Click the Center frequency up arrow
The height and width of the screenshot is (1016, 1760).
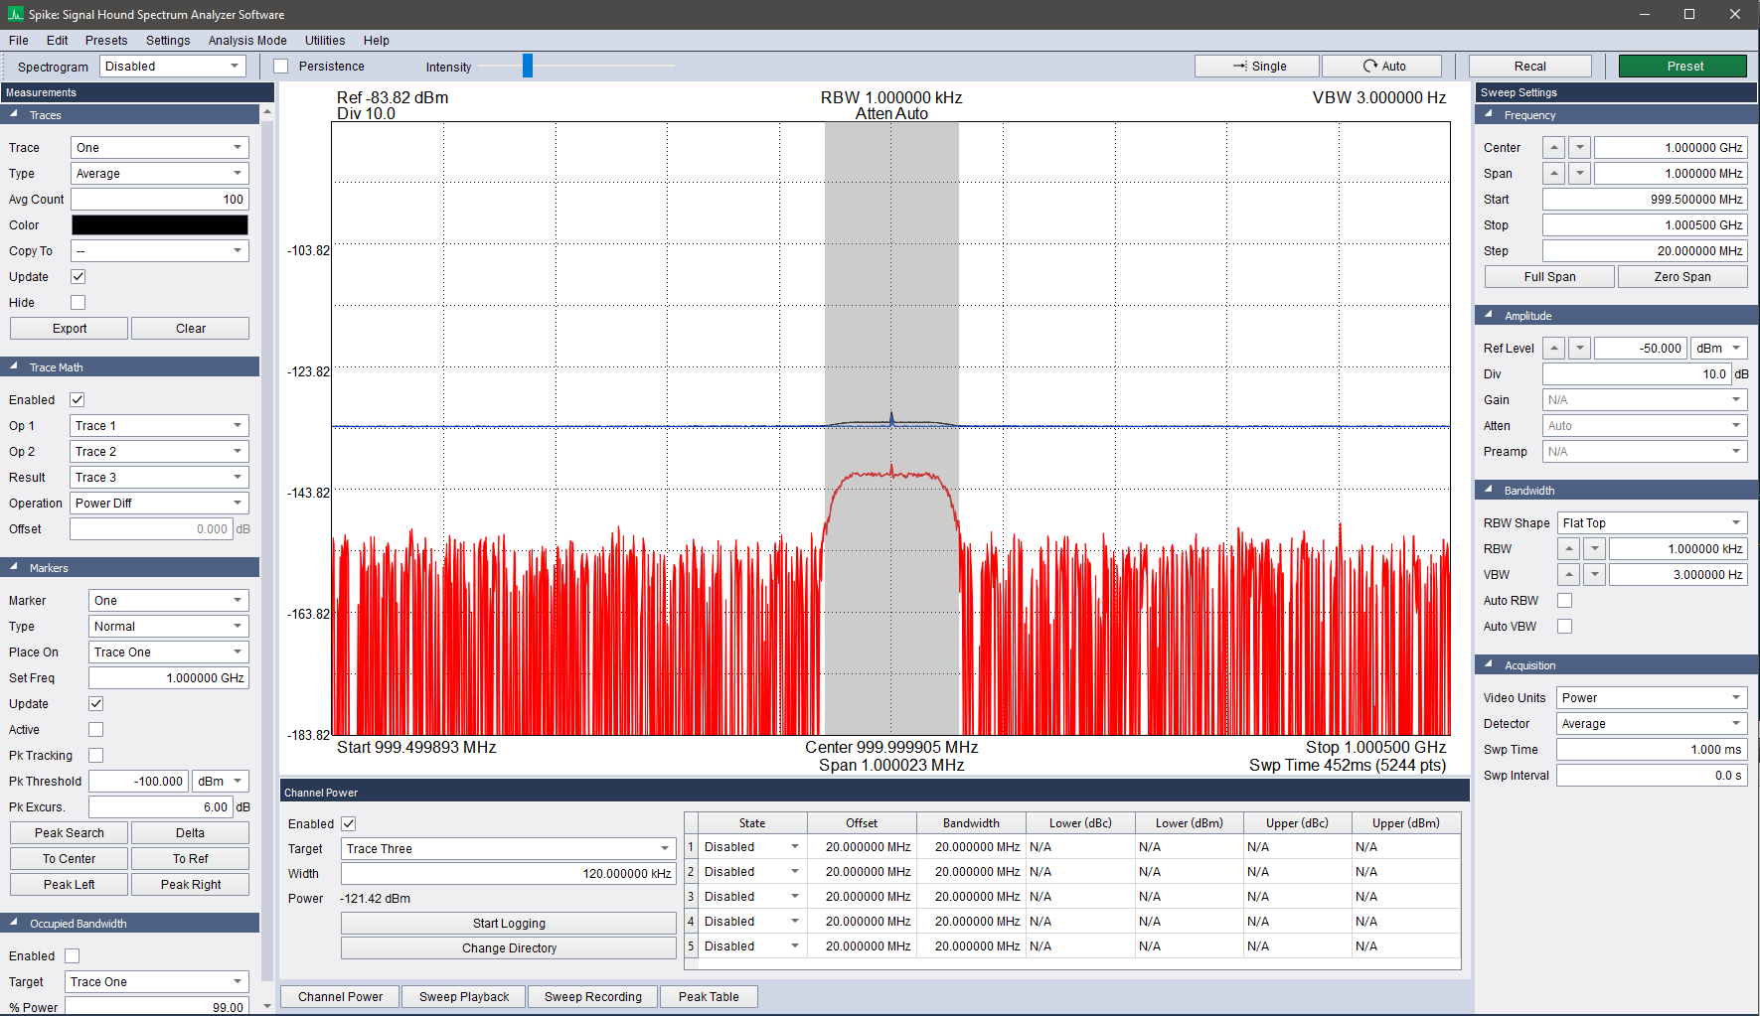coord(1554,148)
